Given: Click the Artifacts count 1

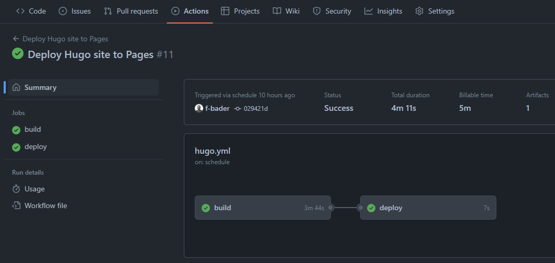Looking at the screenshot, I should tap(528, 108).
